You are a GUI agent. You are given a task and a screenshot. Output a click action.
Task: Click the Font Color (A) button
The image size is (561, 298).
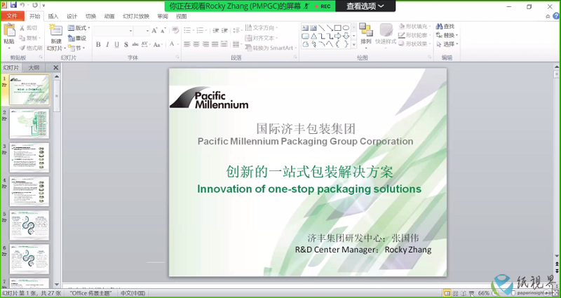(x=172, y=44)
